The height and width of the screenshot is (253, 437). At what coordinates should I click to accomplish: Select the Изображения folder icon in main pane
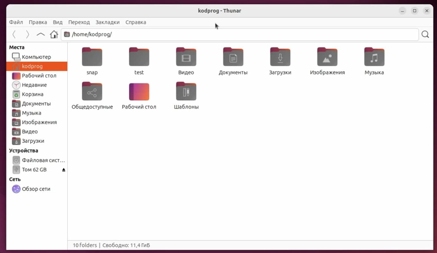(x=327, y=57)
